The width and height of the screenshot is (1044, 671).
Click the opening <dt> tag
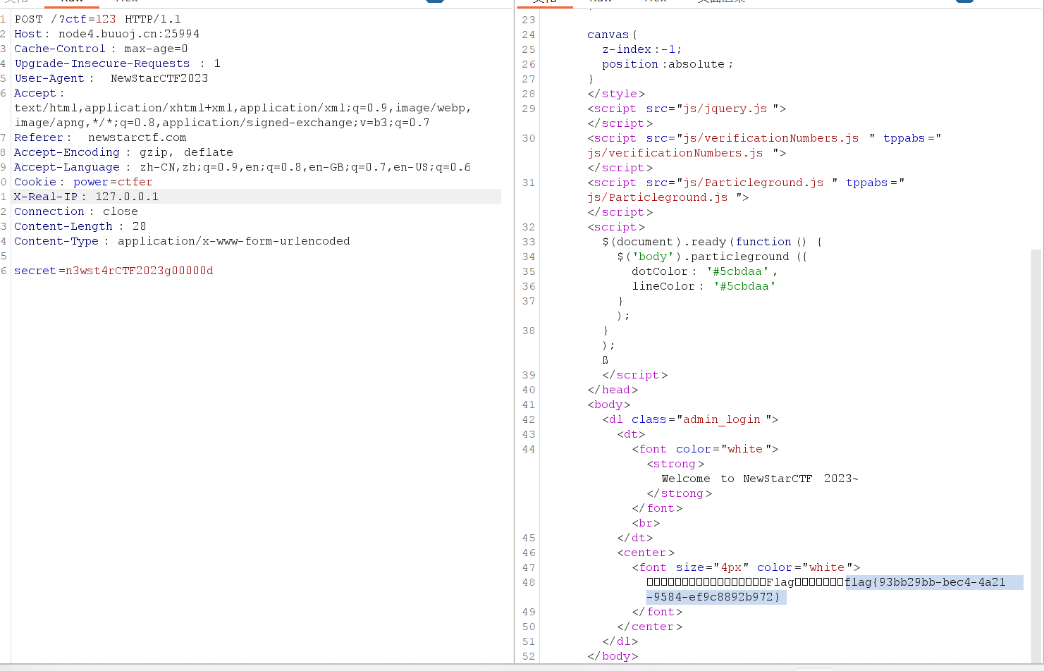[x=631, y=434]
